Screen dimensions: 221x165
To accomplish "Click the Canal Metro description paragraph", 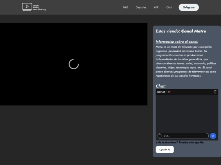I will click(186, 61).
